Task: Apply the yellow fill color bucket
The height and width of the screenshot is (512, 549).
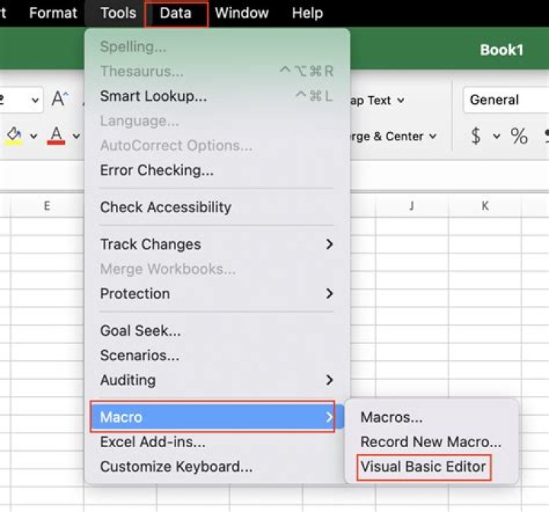Action: point(14,136)
